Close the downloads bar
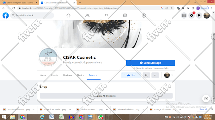This screenshot has height=120, width=215. 212,109
